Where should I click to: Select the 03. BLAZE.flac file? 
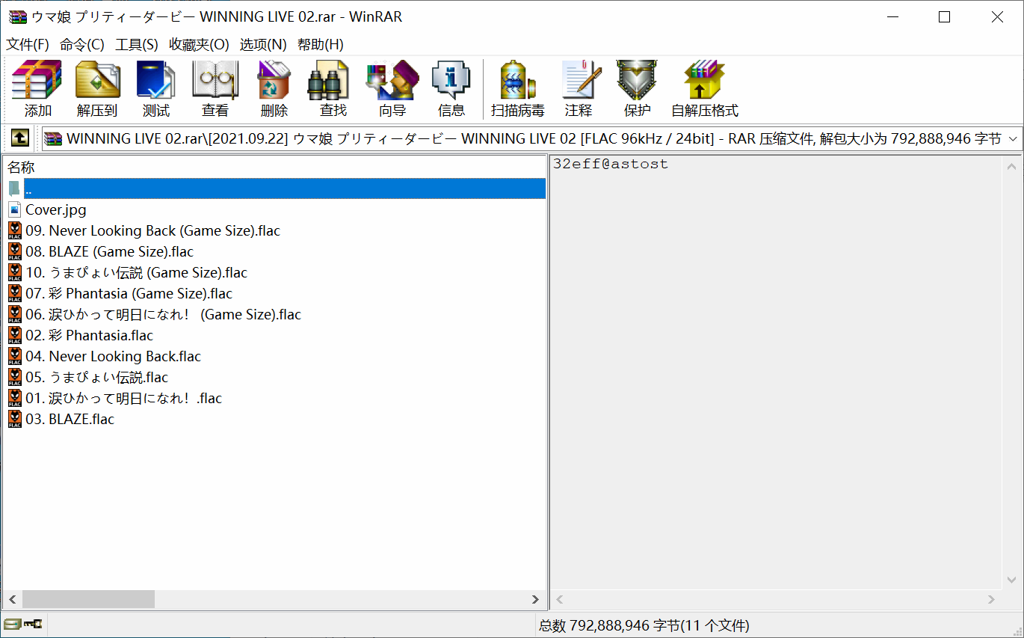[70, 420]
